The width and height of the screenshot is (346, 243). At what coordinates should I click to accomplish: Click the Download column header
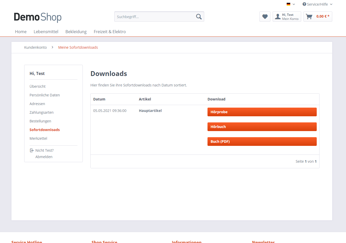click(x=216, y=99)
